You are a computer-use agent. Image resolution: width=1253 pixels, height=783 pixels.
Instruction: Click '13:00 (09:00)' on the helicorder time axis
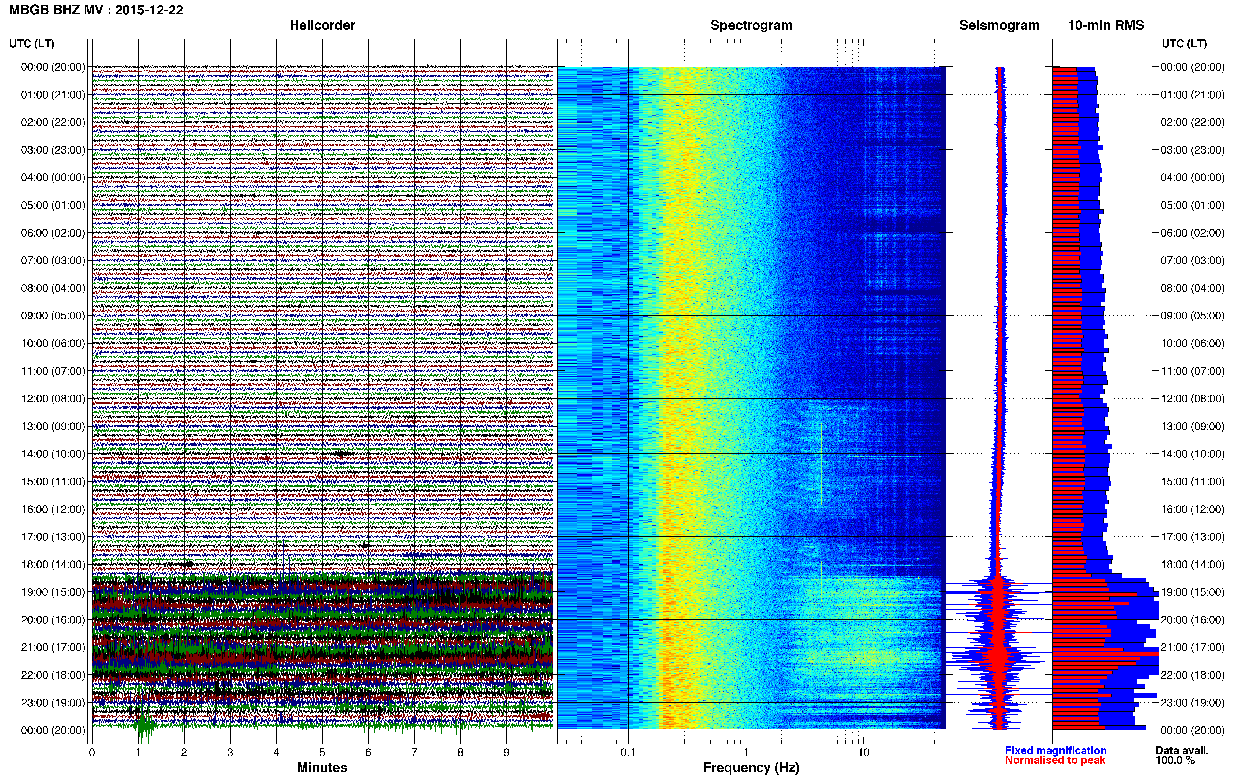click(53, 426)
